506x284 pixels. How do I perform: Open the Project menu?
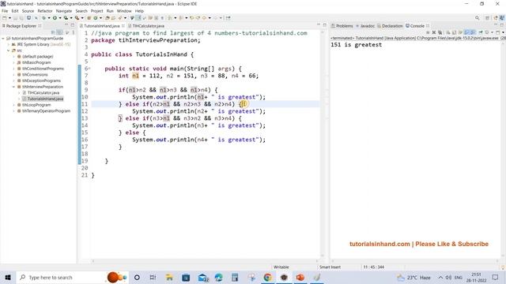(x=96, y=11)
